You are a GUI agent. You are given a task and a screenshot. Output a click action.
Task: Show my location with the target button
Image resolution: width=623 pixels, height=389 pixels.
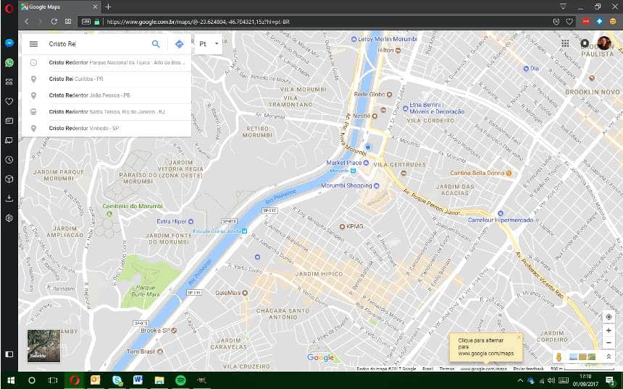(x=609, y=317)
